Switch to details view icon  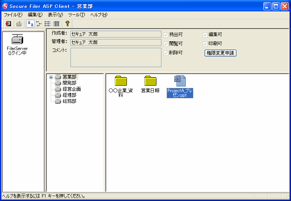pos(56,24)
